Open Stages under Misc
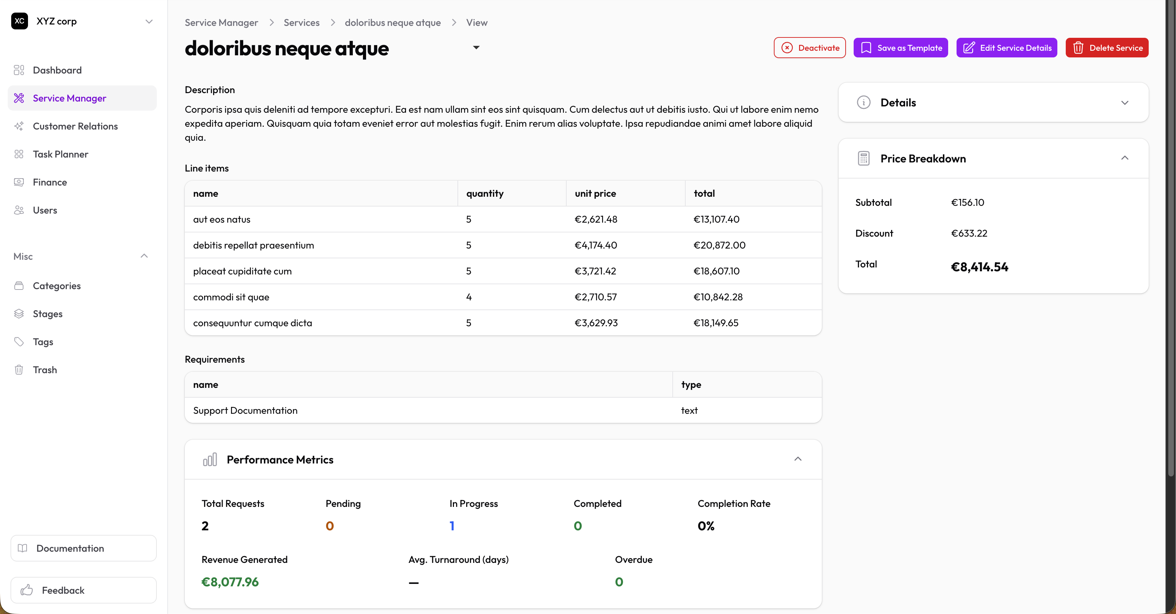 click(x=82, y=314)
